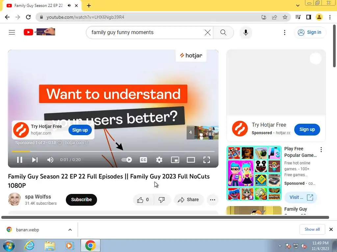This screenshot has width=337, height=252.
Task: Open media controls icon in toolbar
Action: (298, 17)
